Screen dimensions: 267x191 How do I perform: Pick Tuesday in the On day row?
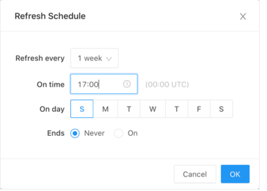click(129, 109)
